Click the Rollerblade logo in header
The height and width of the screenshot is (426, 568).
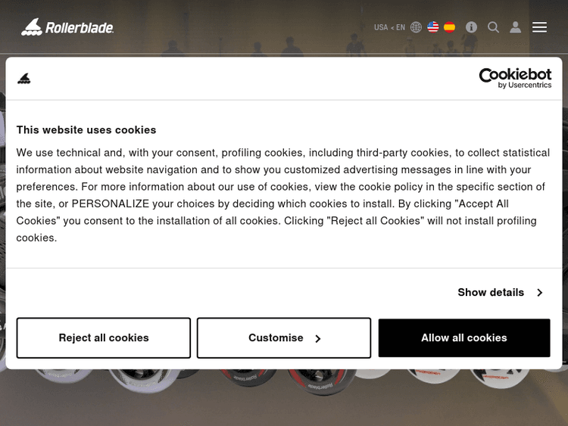click(x=67, y=27)
